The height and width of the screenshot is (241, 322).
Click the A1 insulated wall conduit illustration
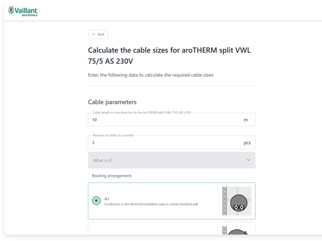(x=237, y=201)
